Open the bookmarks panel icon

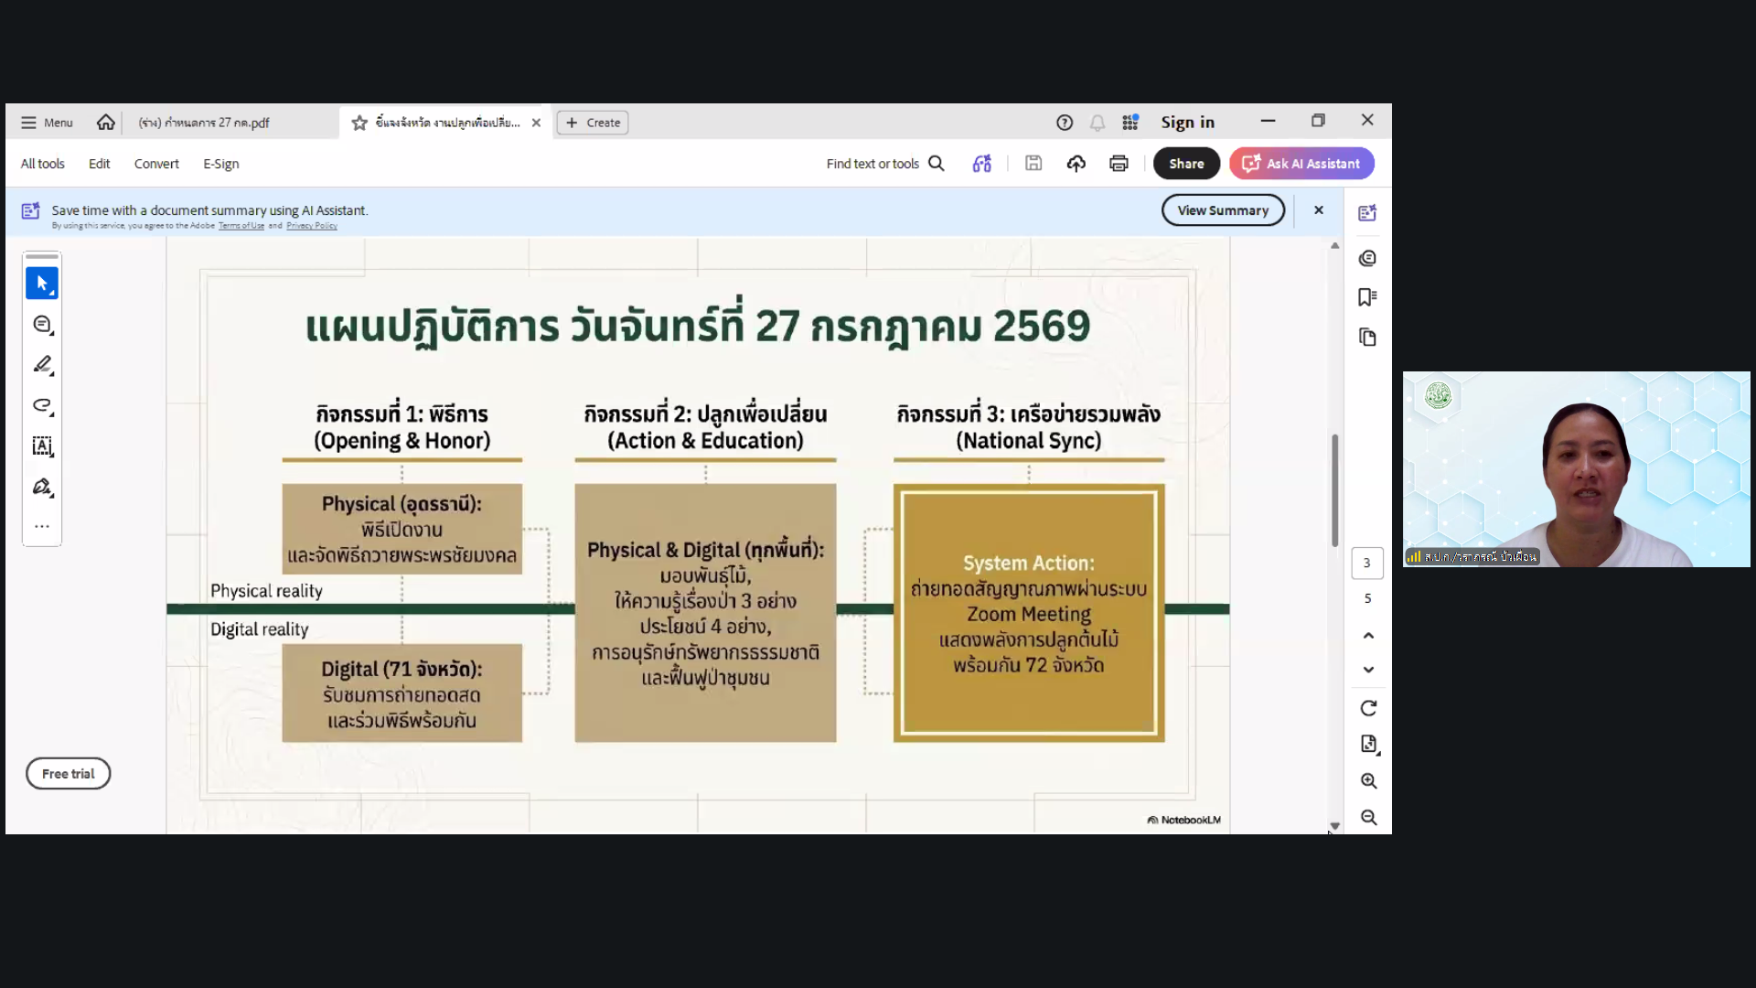coord(1367,297)
